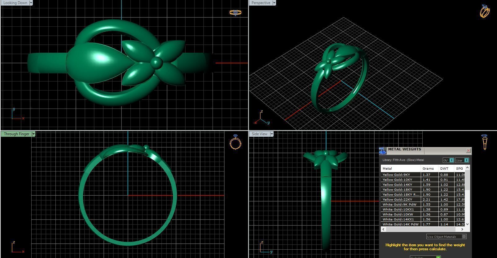The image size is (497, 258).
Task: Select the Yellow Gold:14KY row
Action: click(423, 185)
